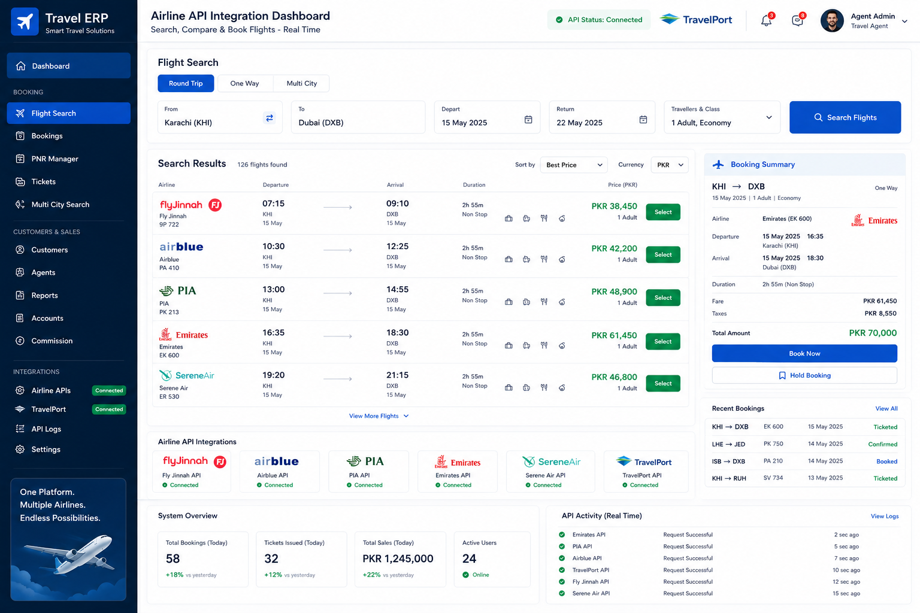The width and height of the screenshot is (920, 613).
Task: Open Flight Search in the sidebar
Action: point(68,113)
